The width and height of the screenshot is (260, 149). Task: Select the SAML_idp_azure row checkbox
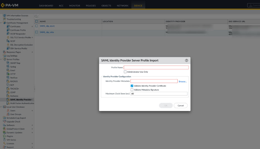tap(37, 26)
